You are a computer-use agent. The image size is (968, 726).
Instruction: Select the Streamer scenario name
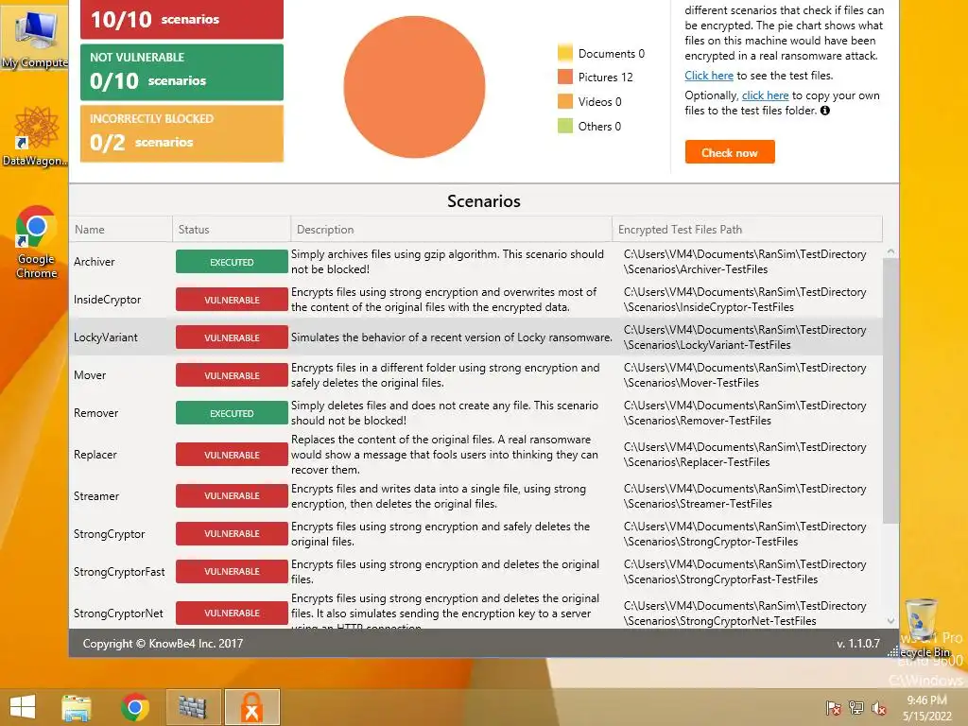tap(96, 495)
